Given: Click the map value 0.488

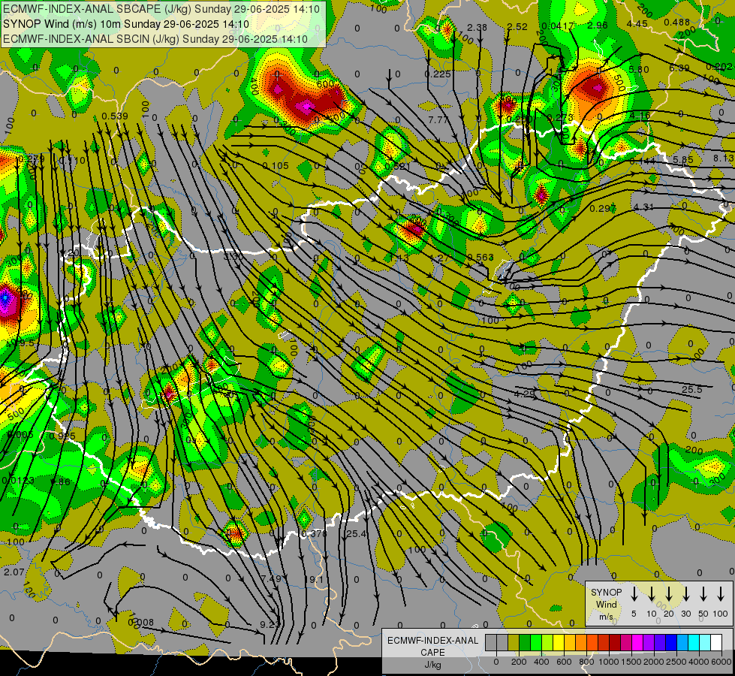Looking at the screenshot, I should pos(677,22).
